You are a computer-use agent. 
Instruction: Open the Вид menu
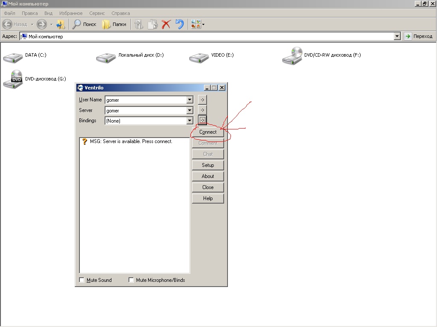(48, 13)
